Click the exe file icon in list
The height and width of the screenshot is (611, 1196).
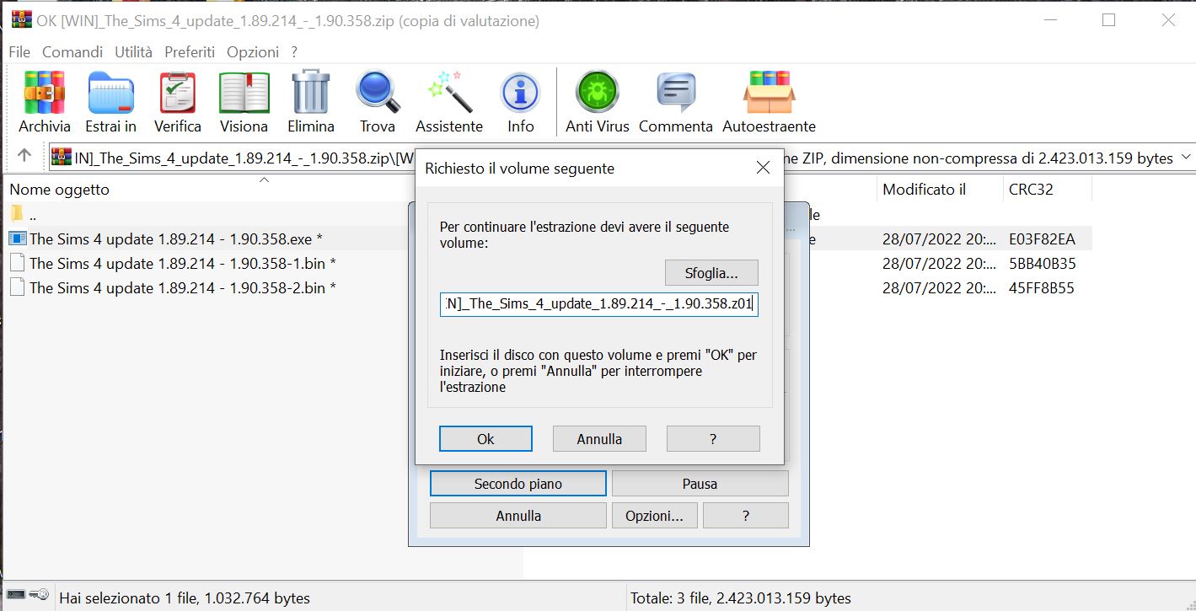[x=18, y=239]
